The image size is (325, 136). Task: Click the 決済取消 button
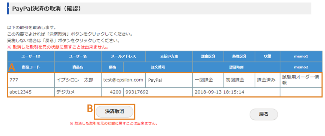click(x=114, y=111)
